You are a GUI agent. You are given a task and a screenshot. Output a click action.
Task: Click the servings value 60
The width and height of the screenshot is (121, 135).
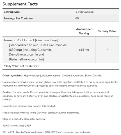[x=77, y=18]
